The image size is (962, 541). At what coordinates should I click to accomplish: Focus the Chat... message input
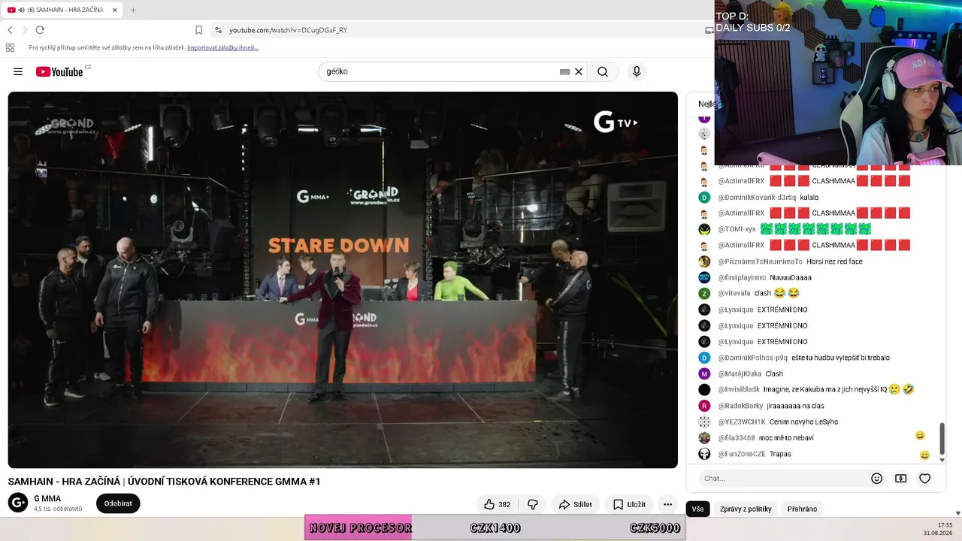(782, 478)
